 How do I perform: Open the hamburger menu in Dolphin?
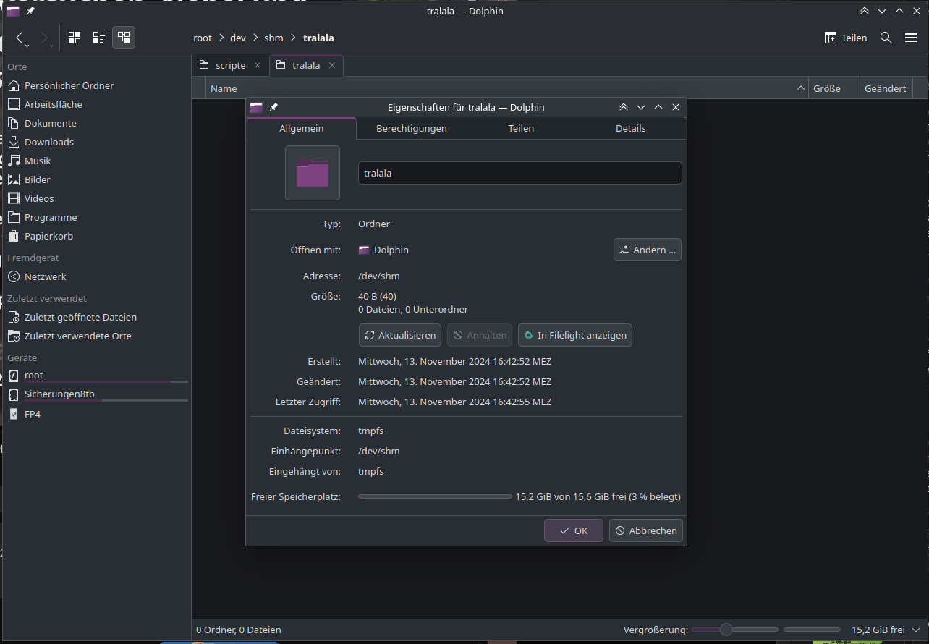(911, 38)
